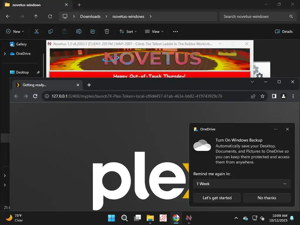Open the See more ellipsis in Explorer
This screenshot has width=300, height=225.
pyautogui.click(x=175, y=32)
